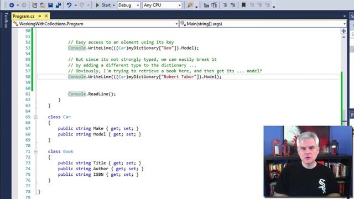Click the Find in Files icon
Viewport: 354px width, 199px height.
click(x=190, y=5)
